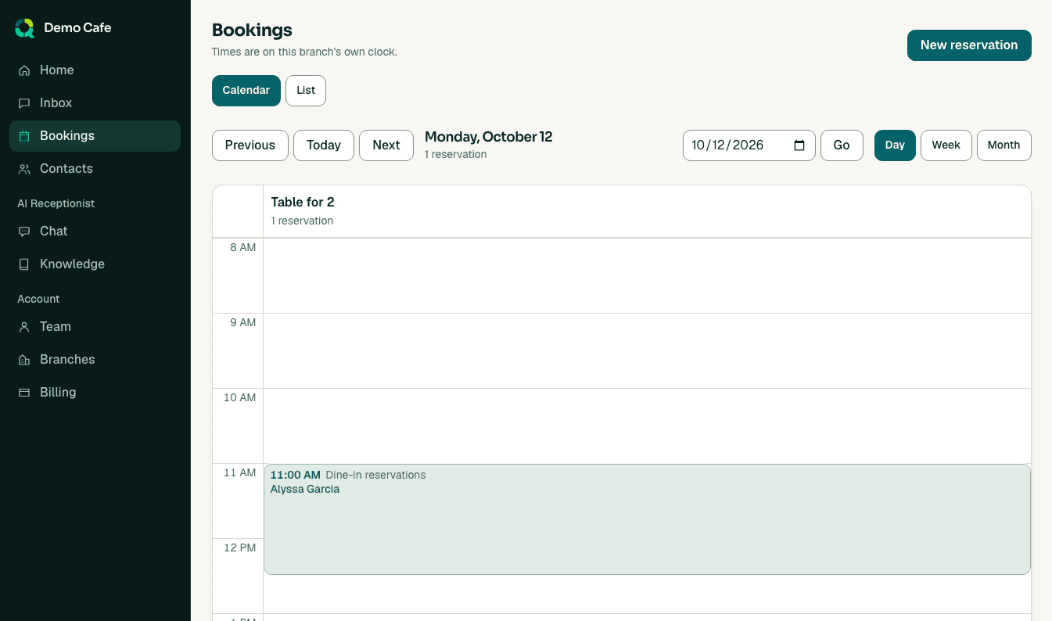The image size is (1052, 621).
Task: Open Contacts in the sidebar
Action: tap(95, 169)
